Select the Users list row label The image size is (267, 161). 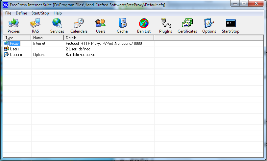(x=14, y=49)
